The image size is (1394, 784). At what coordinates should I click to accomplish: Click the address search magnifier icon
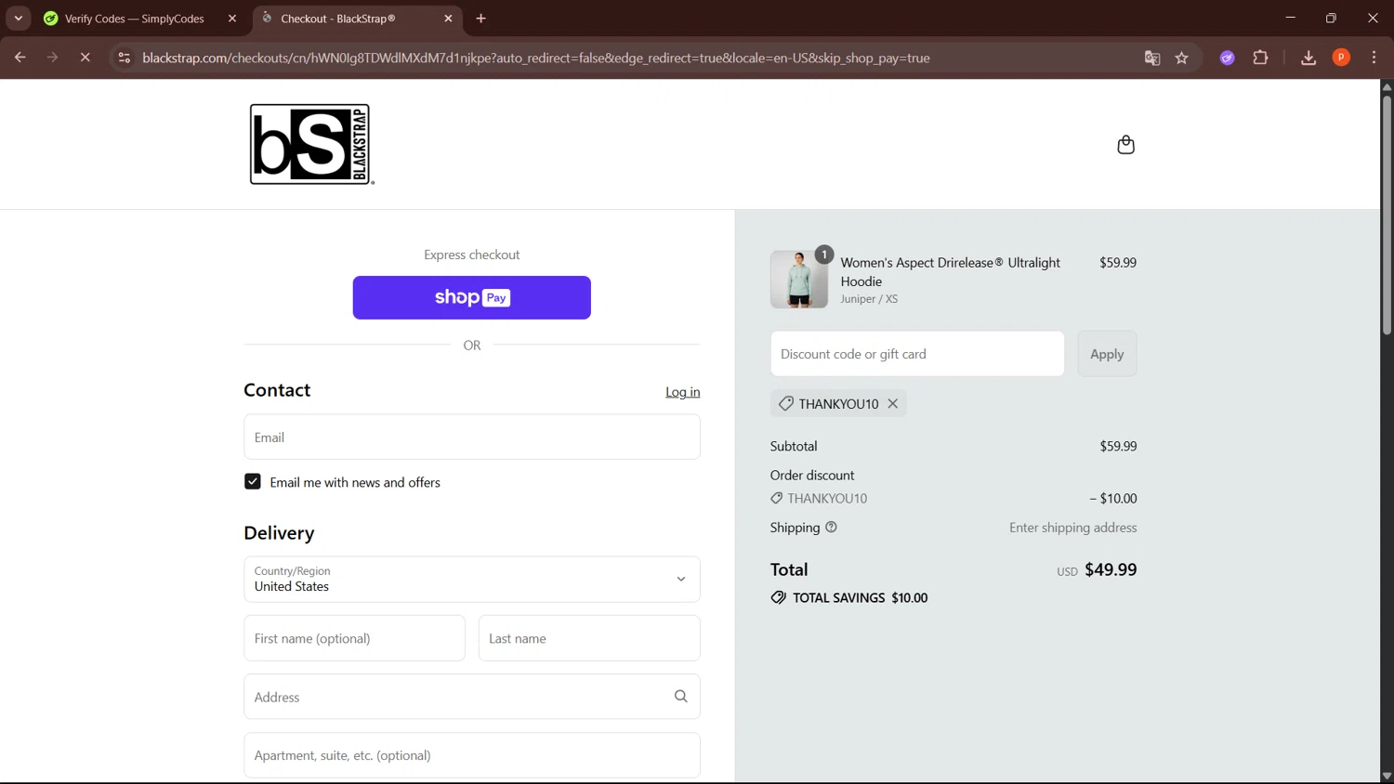coord(680,697)
